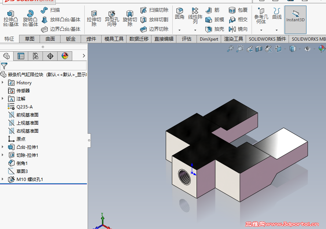
Task: Toggle the Instant3D button
Action: click(296, 20)
